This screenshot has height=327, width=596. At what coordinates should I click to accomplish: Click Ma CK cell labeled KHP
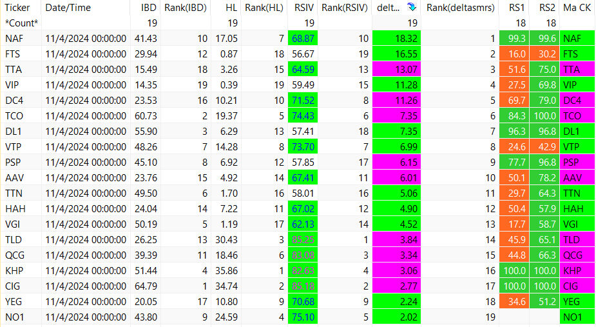pos(577,271)
